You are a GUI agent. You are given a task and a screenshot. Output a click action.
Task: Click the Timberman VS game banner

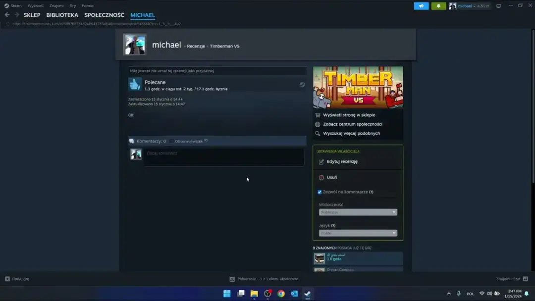pyautogui.click(x=358, y=87)
